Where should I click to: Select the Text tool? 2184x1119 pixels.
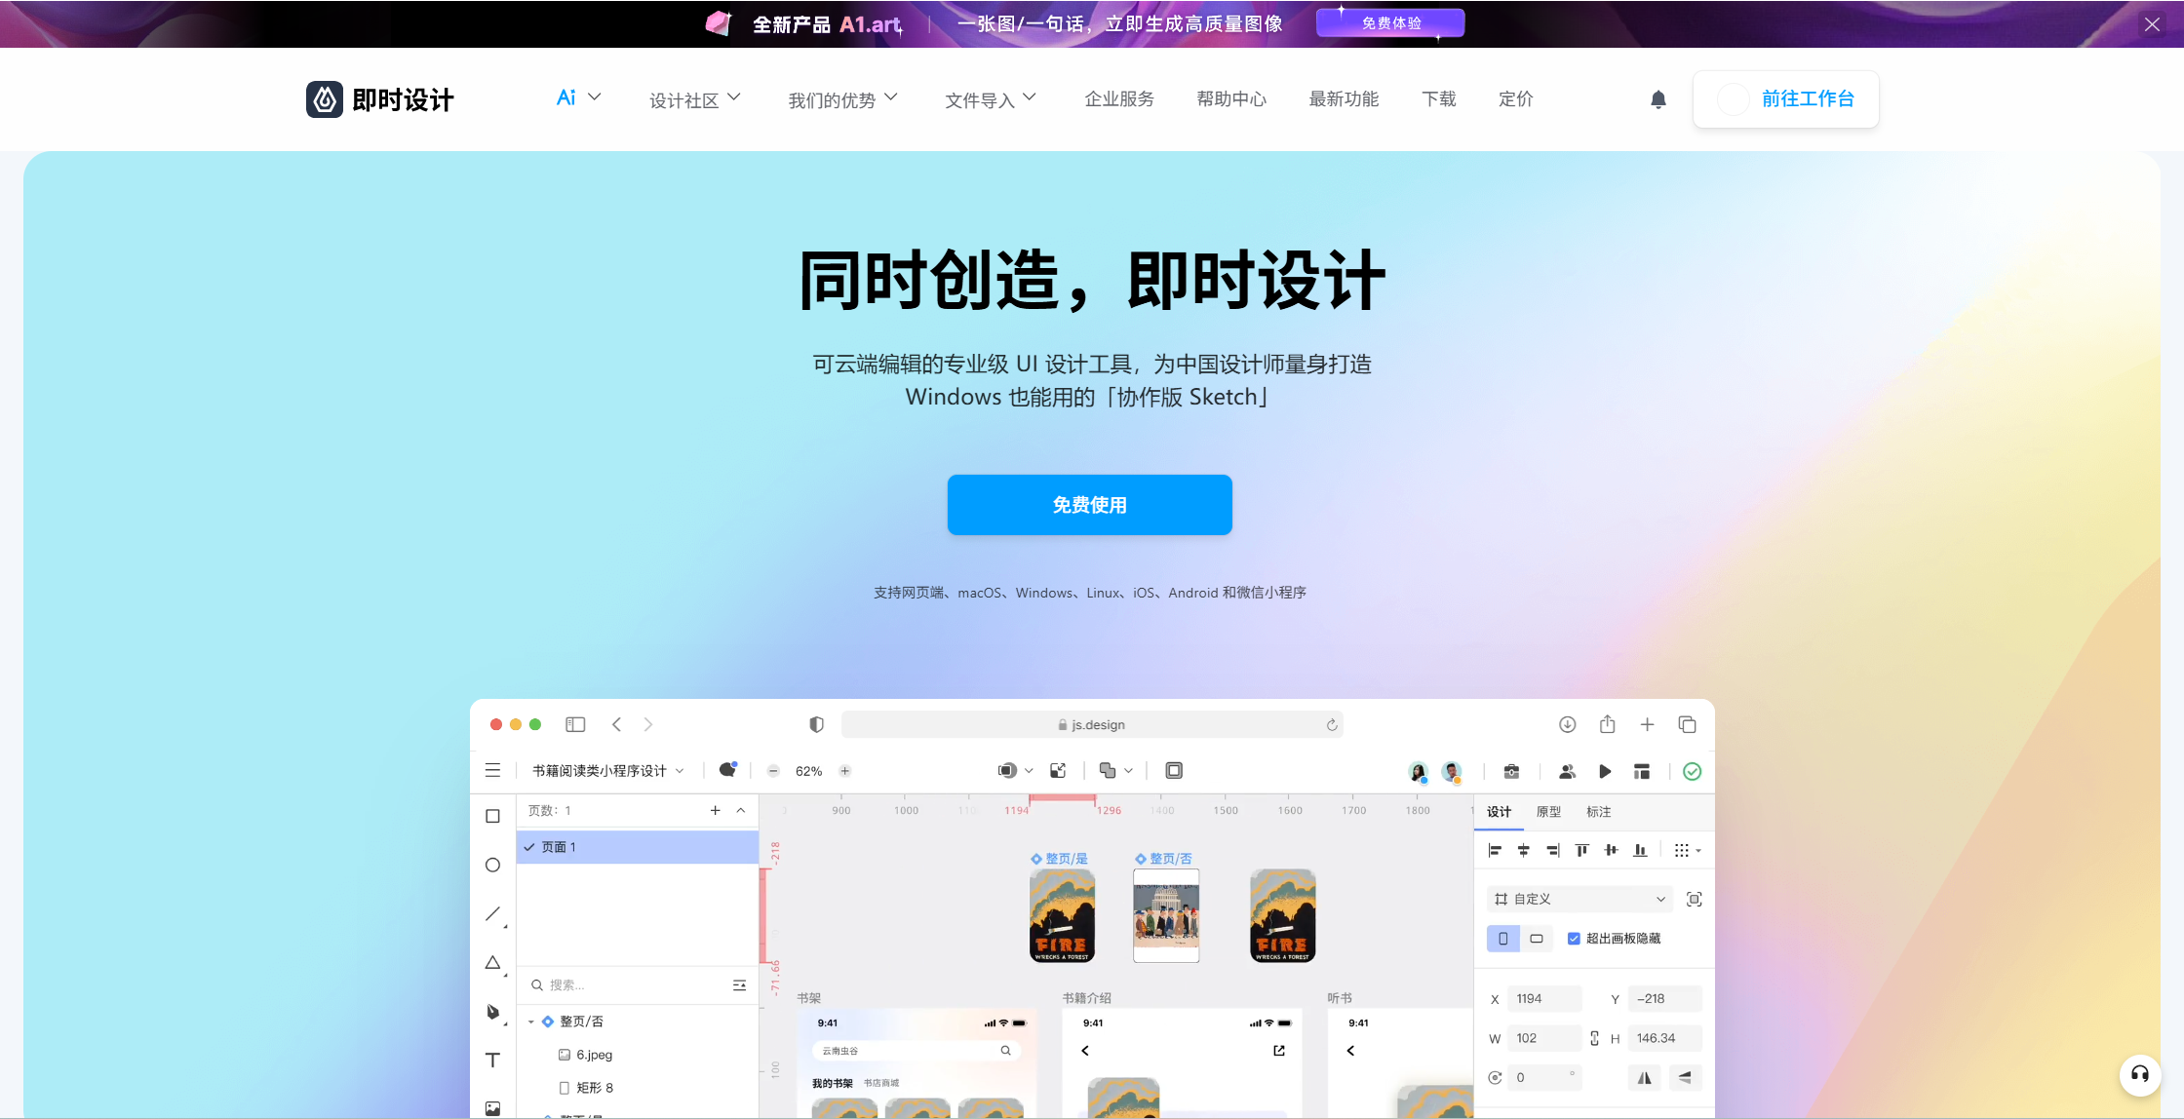(x=492, y=1060)
